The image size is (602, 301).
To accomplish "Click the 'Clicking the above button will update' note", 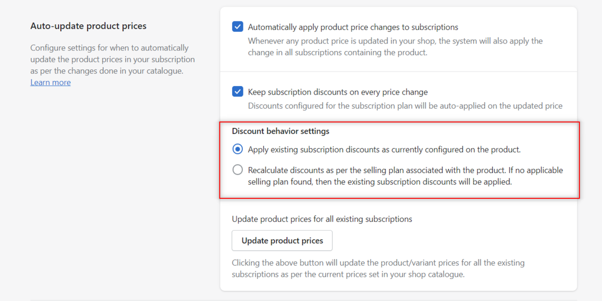I will 377,263.
